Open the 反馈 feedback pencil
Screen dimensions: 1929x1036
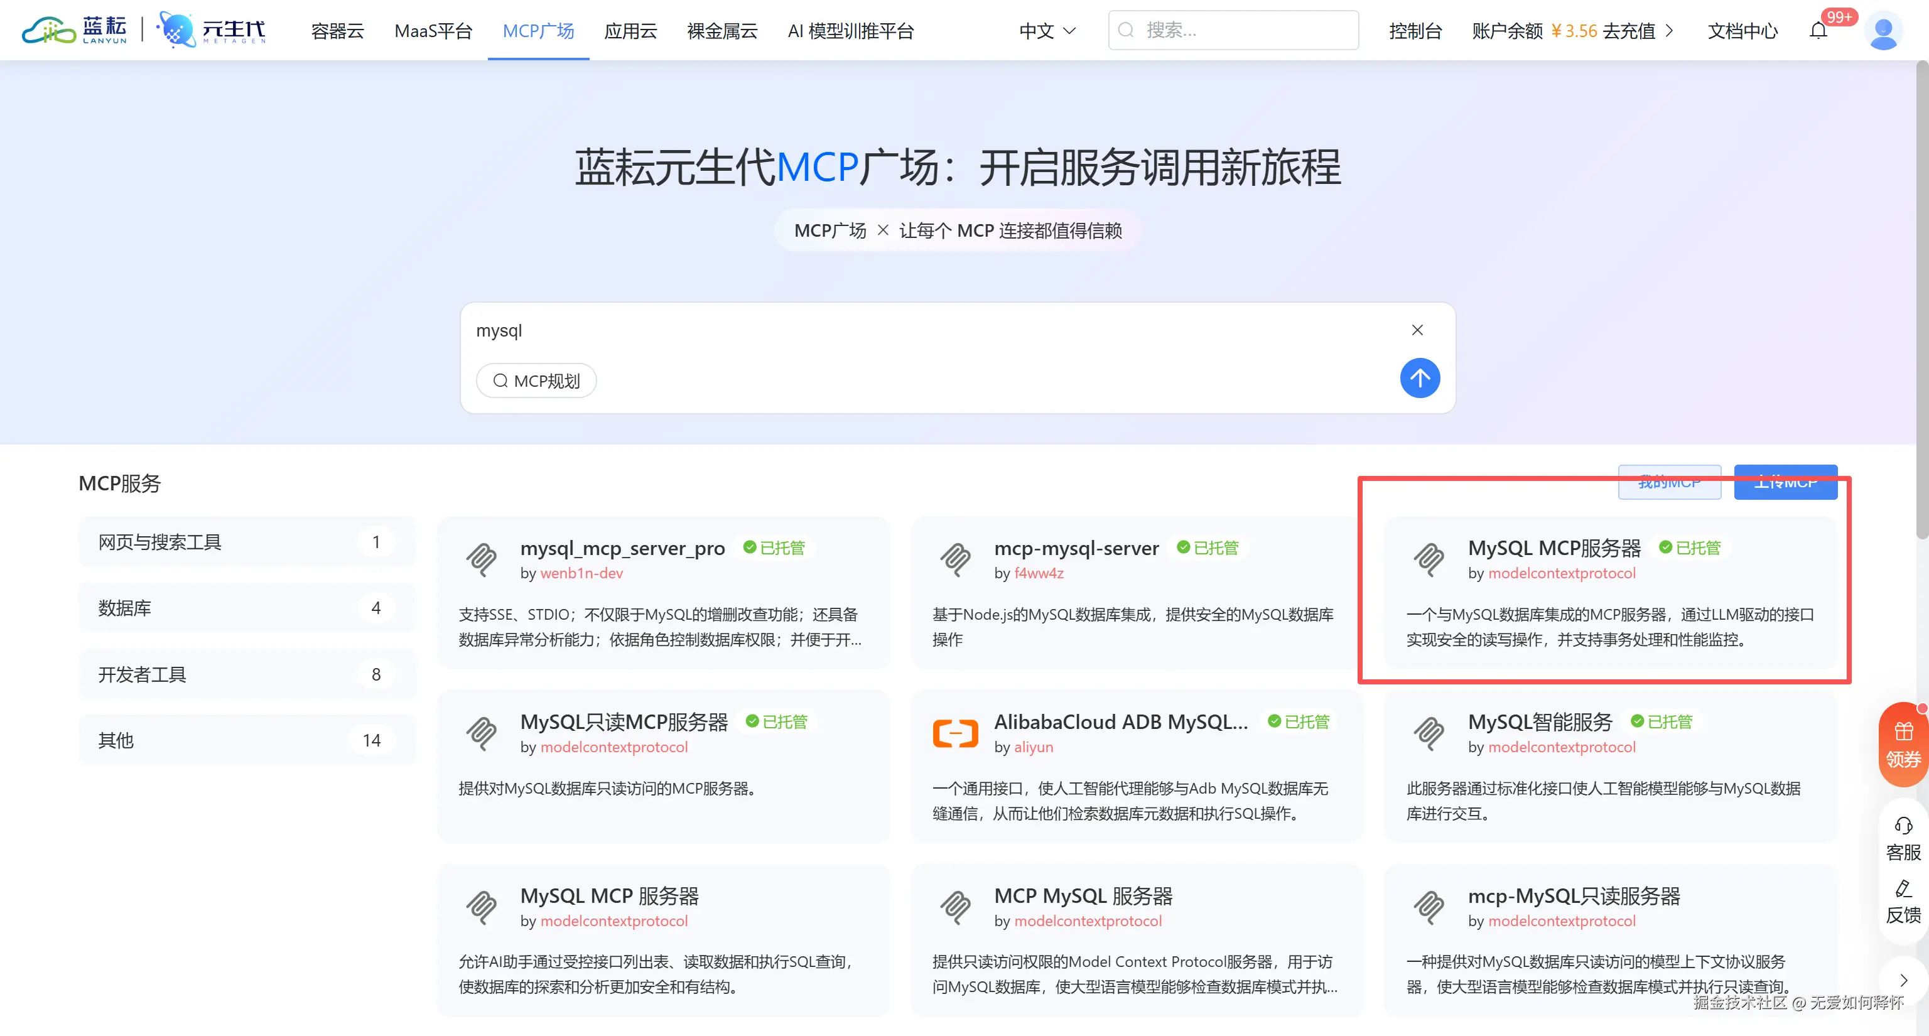1903,902
